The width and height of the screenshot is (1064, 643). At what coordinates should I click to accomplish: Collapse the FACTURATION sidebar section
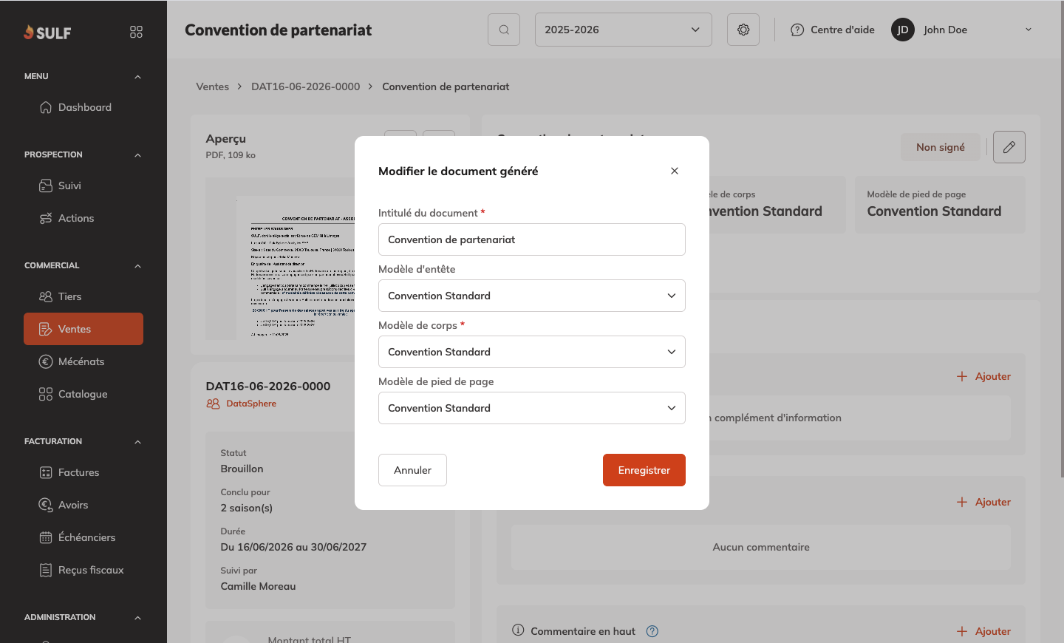137,442
